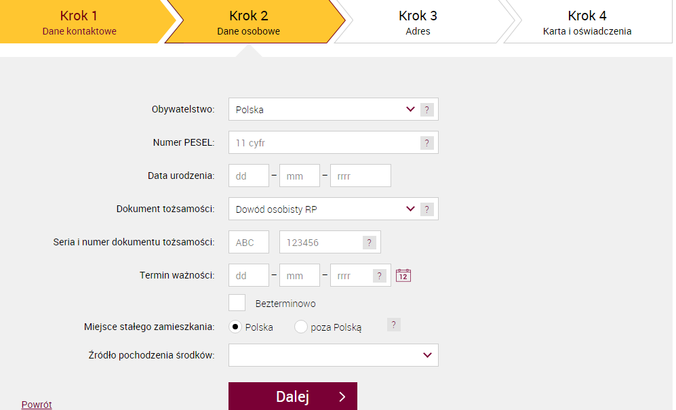Open the help tooltip for Numer PESEL
Viewport: 676px width, 410px height.
426,143
